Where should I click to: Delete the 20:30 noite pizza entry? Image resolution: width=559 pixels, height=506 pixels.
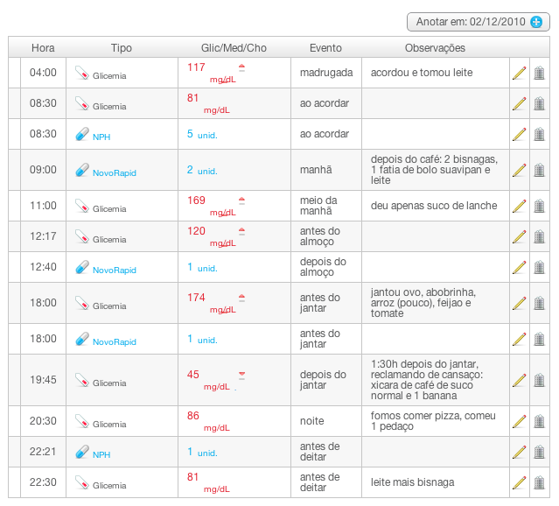540,421
